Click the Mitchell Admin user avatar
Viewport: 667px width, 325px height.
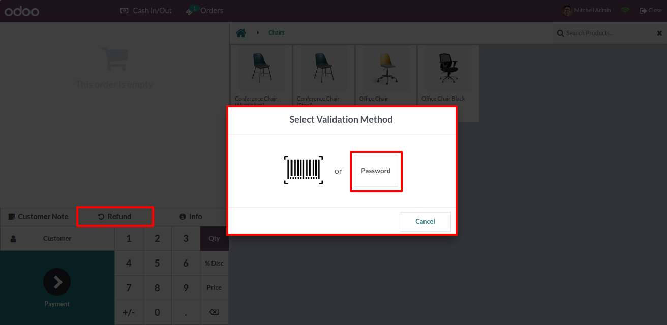[x=567, y=11]
